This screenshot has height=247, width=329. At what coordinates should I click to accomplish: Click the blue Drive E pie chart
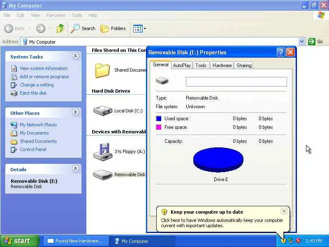(218, 160)
